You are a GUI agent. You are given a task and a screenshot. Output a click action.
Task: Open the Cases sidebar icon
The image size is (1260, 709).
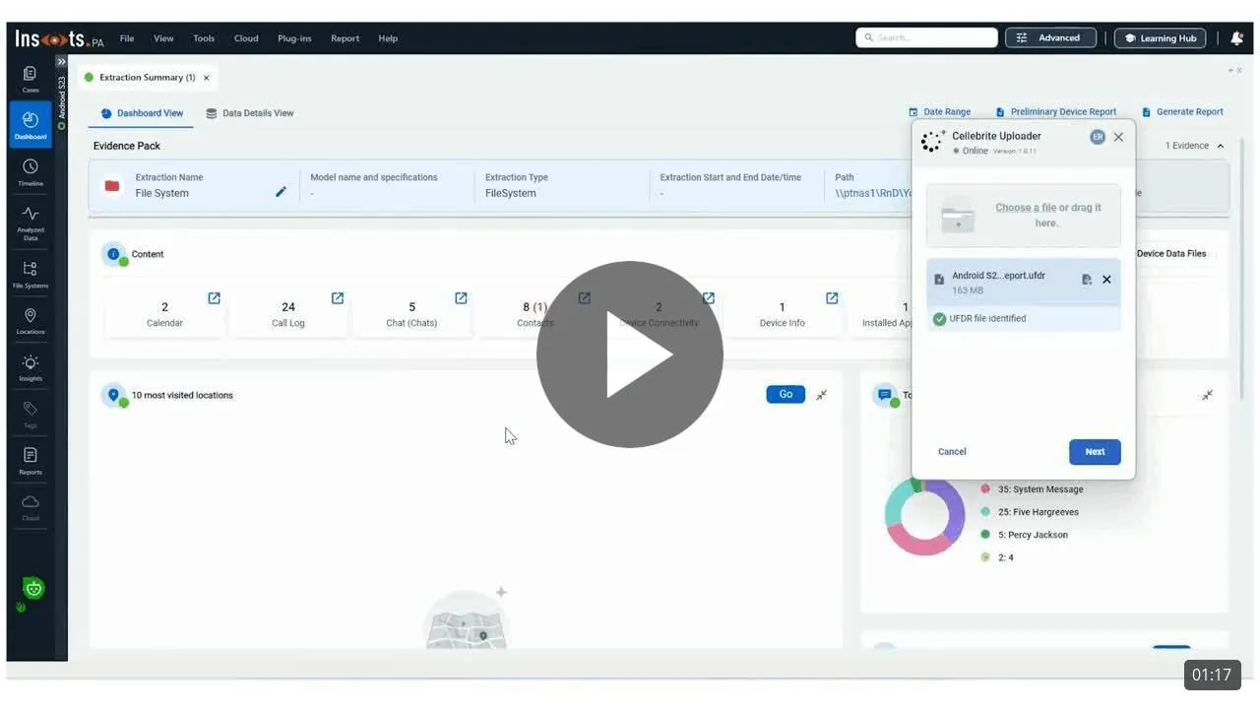click(31, 78)
